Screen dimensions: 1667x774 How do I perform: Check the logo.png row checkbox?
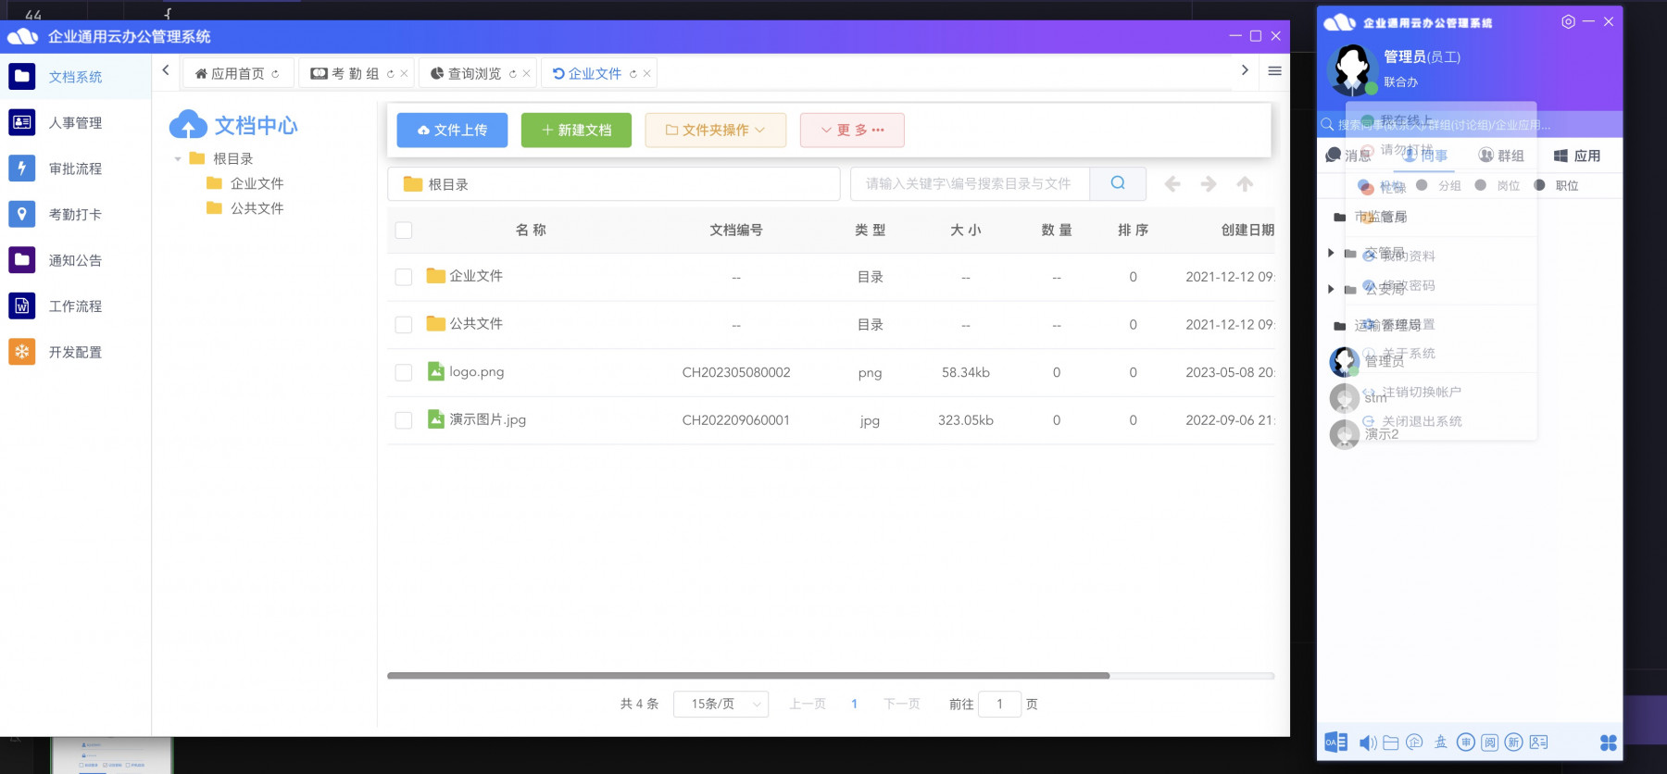pos(404,372)
